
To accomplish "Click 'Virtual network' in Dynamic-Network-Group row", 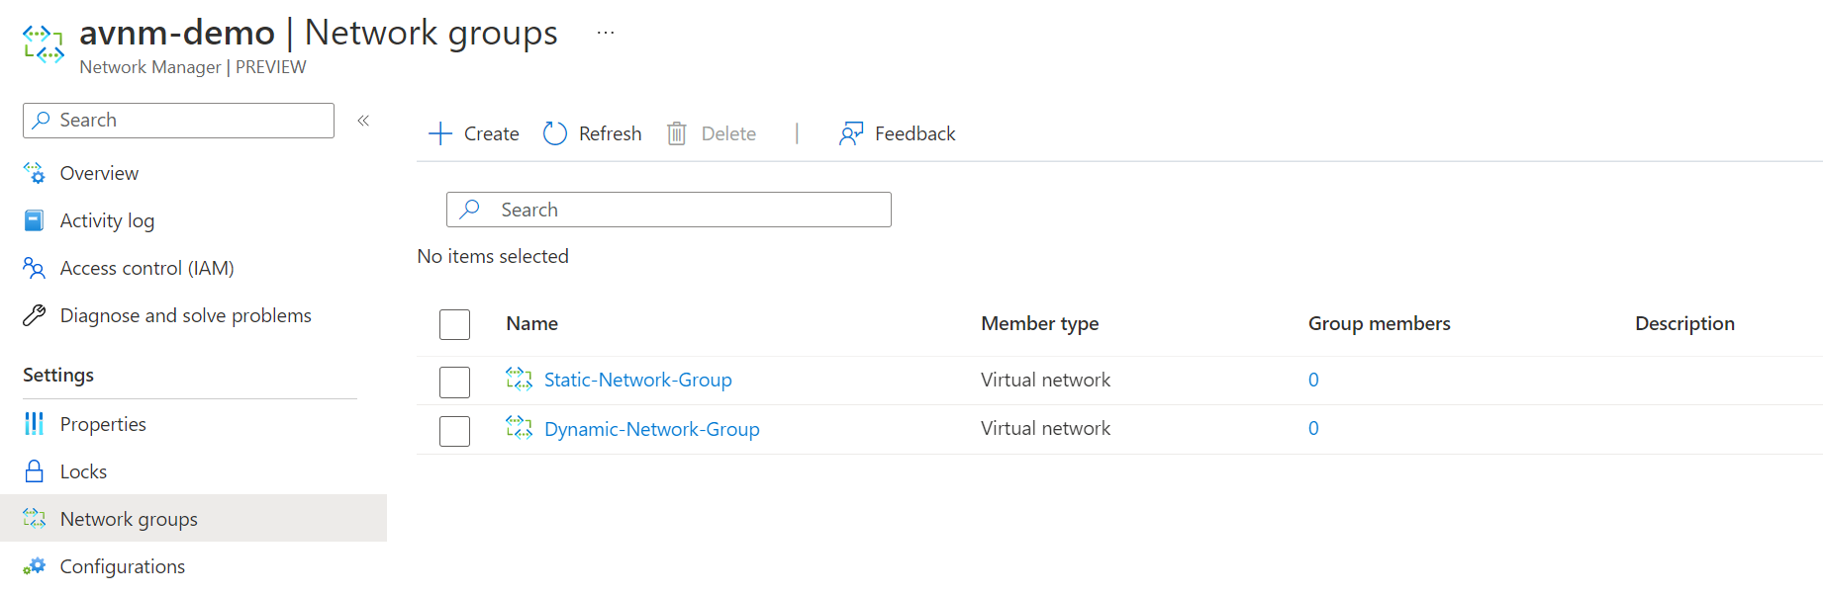I will click(x=1046, y=428).
